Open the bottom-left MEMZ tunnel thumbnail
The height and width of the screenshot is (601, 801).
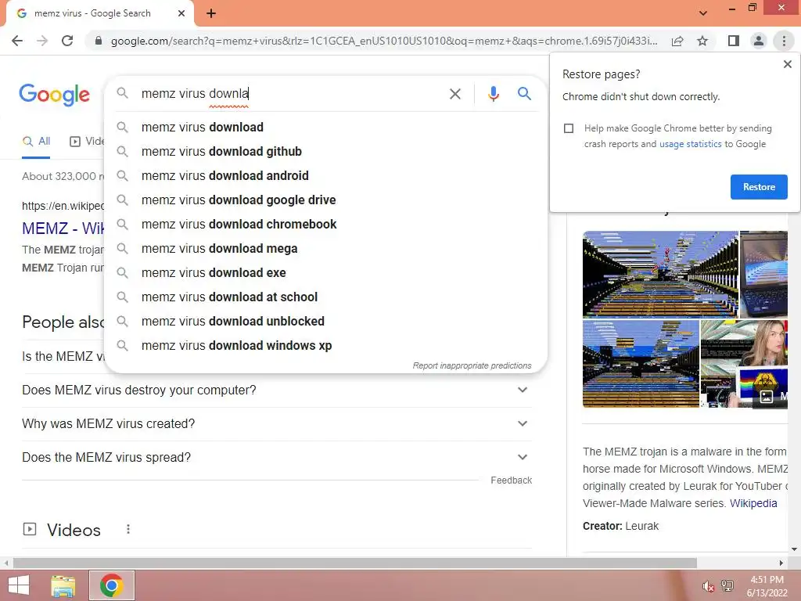click(641, 364)
